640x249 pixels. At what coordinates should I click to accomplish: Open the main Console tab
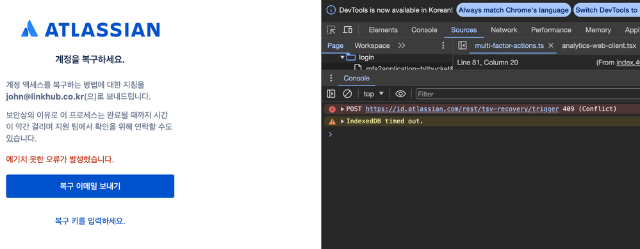[424, 30]
